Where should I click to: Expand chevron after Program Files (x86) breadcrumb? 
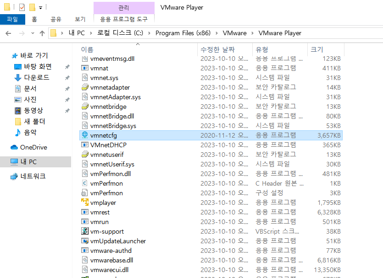tap(216, 33)
